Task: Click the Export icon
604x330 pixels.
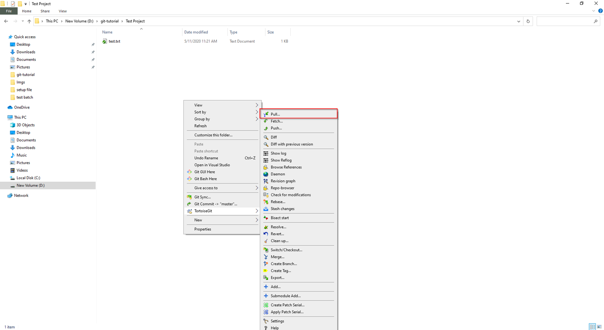Action: coord(266,278)
